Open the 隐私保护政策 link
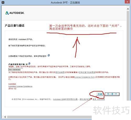 tap(85, 99)
